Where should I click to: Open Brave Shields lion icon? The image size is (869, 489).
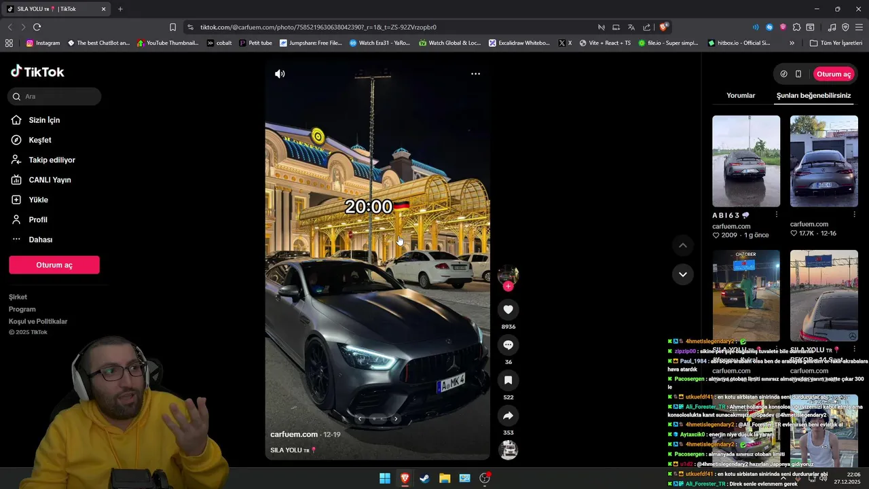coord(663,27)
